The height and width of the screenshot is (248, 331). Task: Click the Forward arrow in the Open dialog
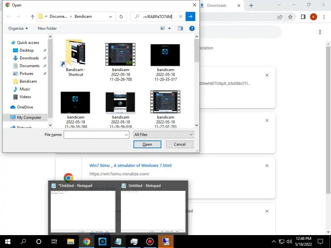point(18,16)
